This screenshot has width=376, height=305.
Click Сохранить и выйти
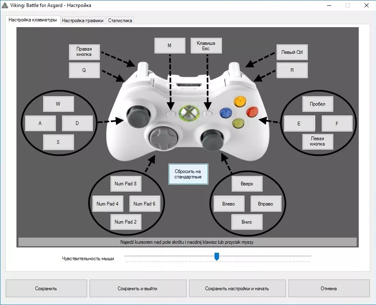pos(138,289)
